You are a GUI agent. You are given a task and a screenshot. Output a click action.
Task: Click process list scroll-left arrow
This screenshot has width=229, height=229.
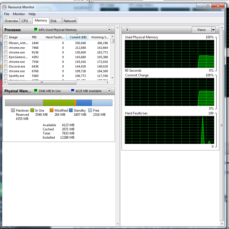tap(5, 82)
